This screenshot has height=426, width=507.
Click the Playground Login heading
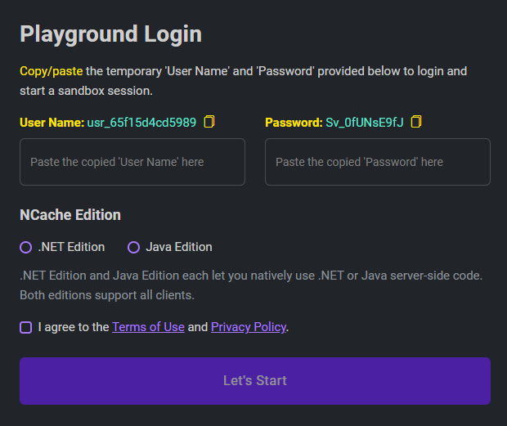click(x=111, y=34)
